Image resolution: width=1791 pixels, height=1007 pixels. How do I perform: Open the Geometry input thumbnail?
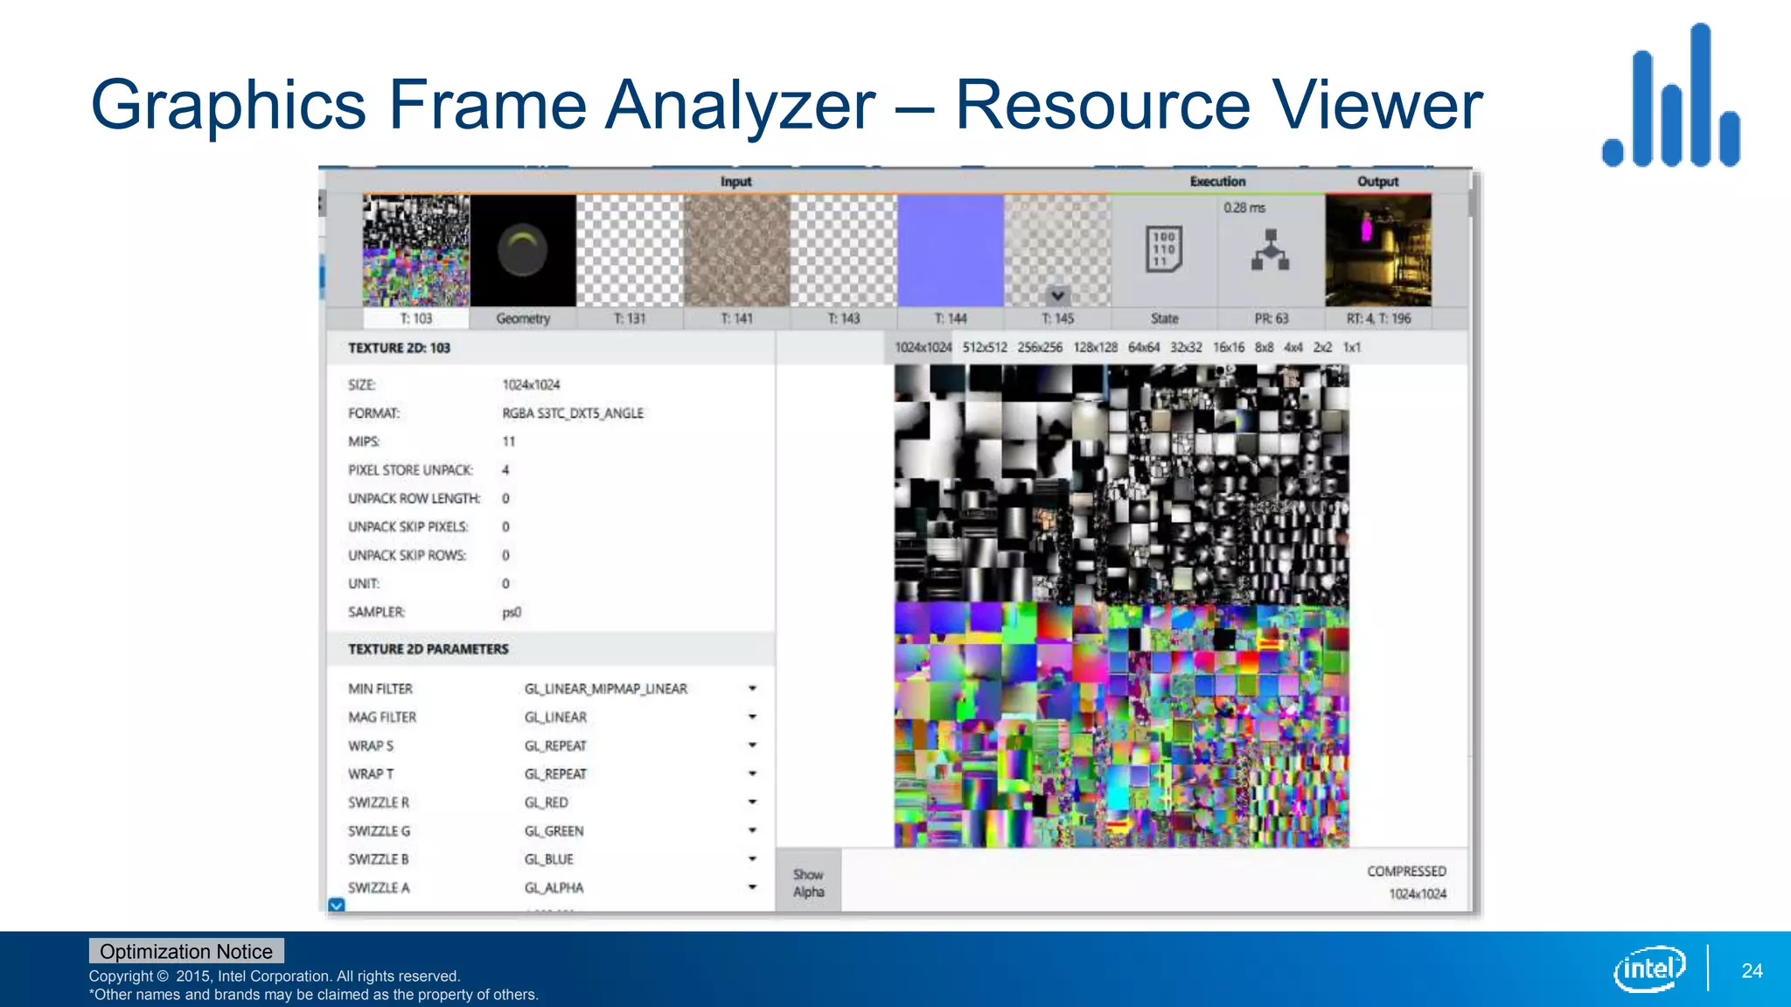pos(523,251)
